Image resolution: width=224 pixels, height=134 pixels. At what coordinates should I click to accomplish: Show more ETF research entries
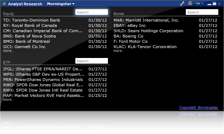pyautogui.click(x=8, y=100)
